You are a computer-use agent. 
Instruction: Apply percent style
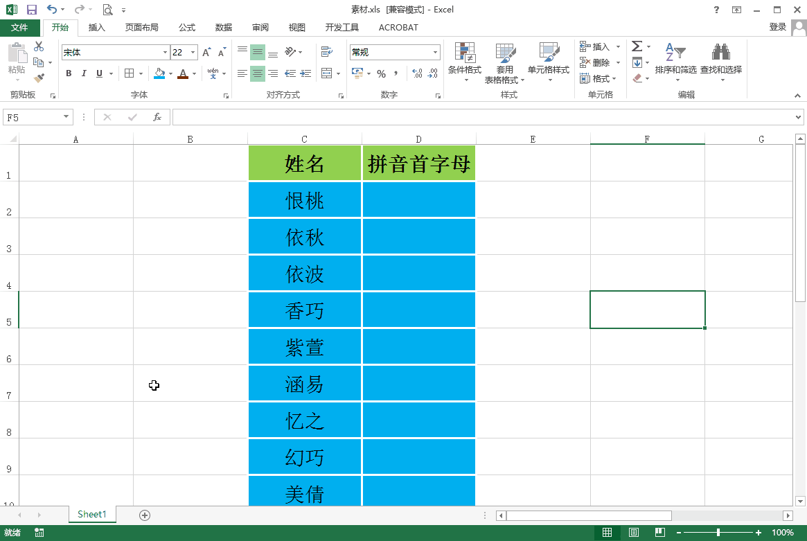pos(382,73)
